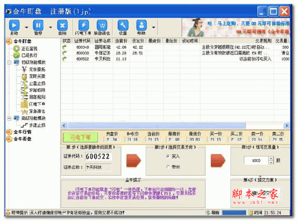Image resolution: width=297 pixels, height=221 pixels.
Task: Select 定时买卖 clock icon item
Action: click(x=24, y=77)
